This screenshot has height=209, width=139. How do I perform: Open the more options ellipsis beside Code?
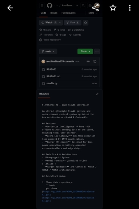coord(97,51)
